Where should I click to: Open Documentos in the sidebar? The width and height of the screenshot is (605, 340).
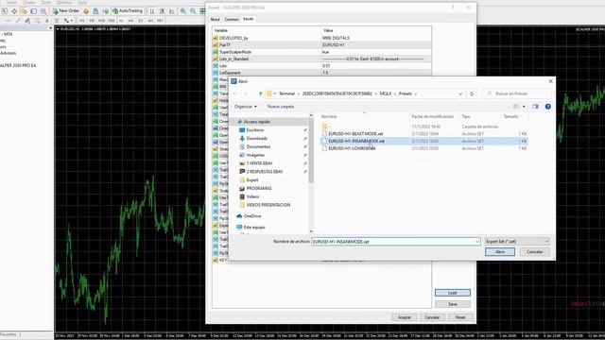258,147
